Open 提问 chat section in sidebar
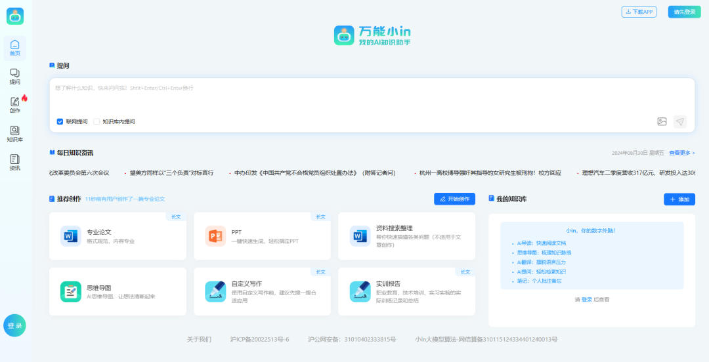 [14, 76]
